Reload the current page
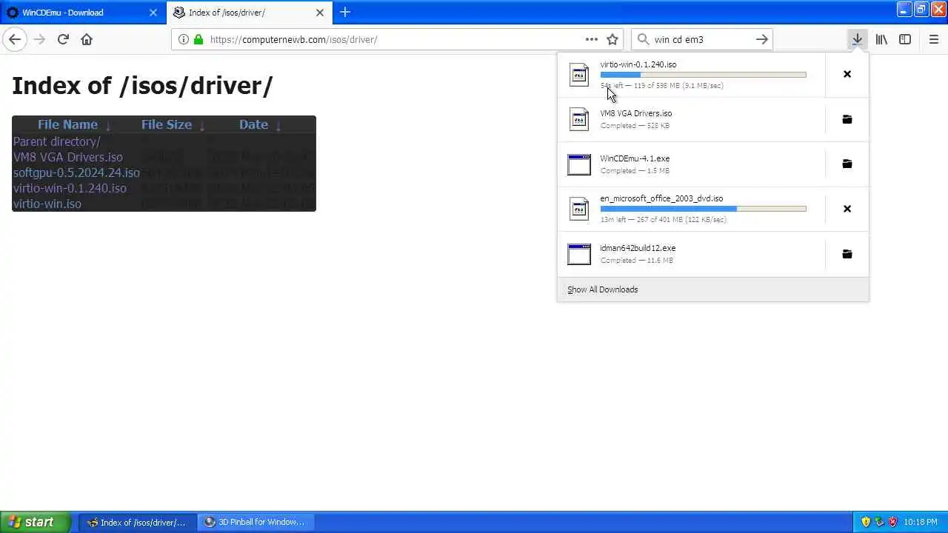The width and height of the screenshot is (948, 533). point(63,39)
